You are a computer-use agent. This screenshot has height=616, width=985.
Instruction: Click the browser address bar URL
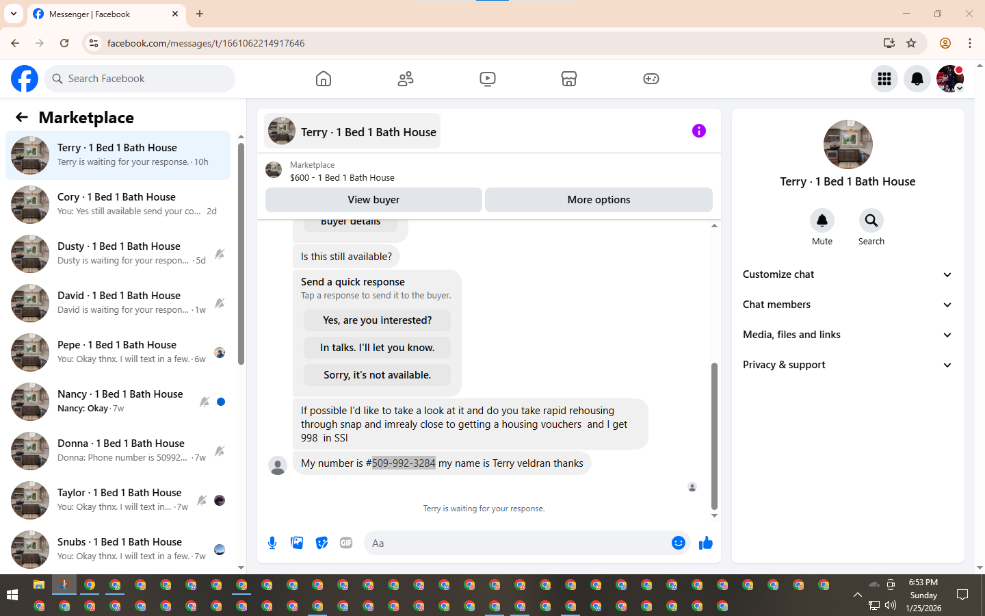pos(206,43)
